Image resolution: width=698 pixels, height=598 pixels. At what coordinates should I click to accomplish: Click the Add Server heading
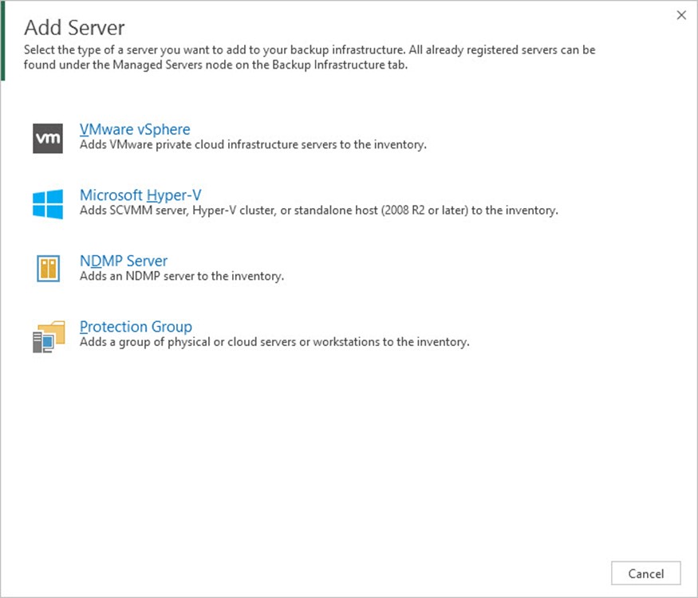(x=74, y=28)
